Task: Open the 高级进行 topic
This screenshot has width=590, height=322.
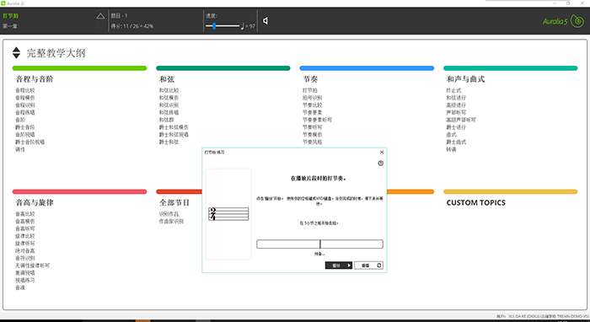Action: [x=456, y=105]
